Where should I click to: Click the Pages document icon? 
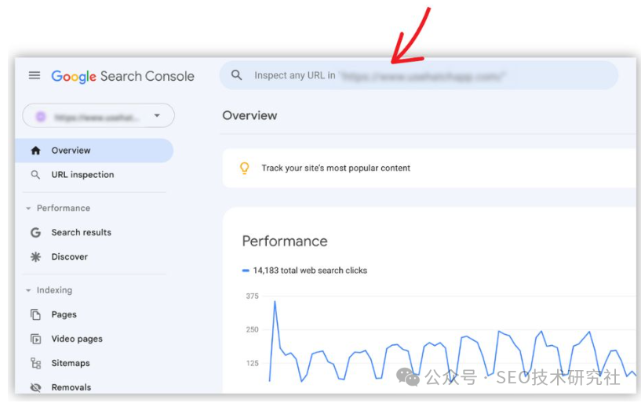[35, 314]
